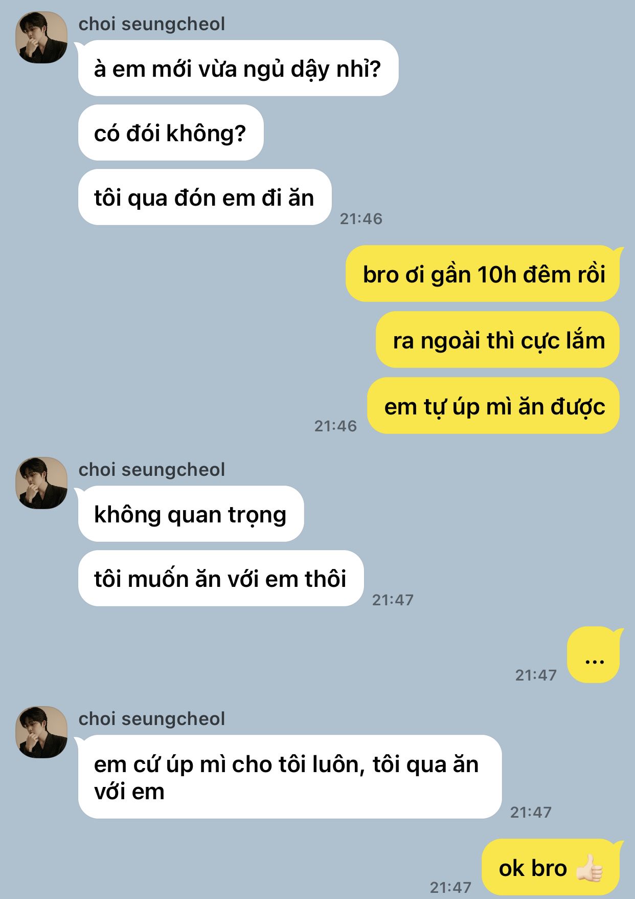Tap the 'tôi muốn ăn với em thôi' bubble
Viewport: 635px width, 899px height.
220,578
